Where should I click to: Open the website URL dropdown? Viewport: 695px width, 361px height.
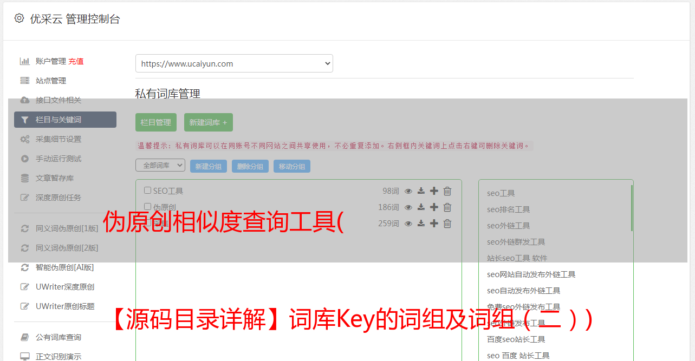click(x=234, y=63)
